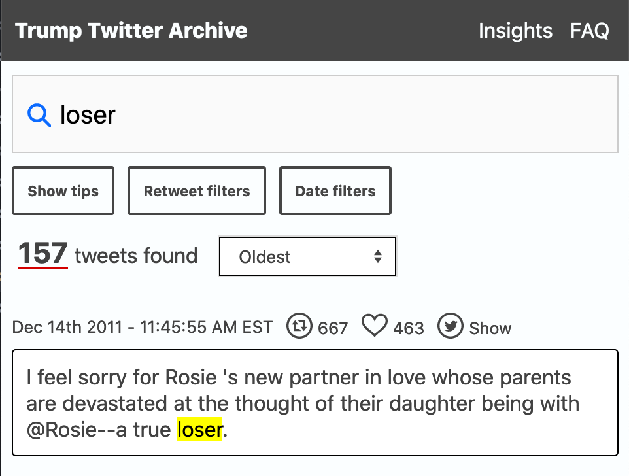629x476 pixels.
Task: Click the blue search magnifier icon
Action: click(39, 115)
